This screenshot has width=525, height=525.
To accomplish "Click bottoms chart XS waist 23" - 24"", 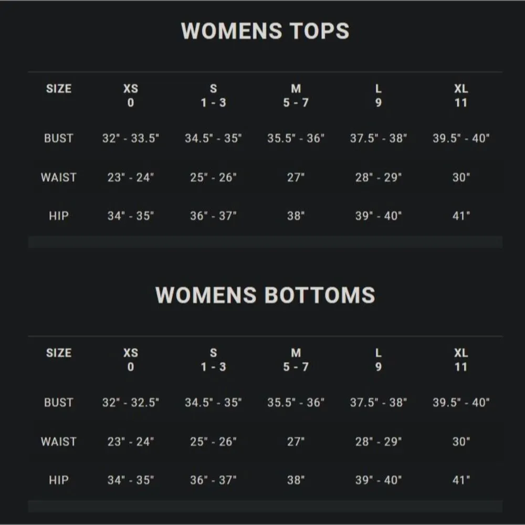I will click(x=131, y=442).
